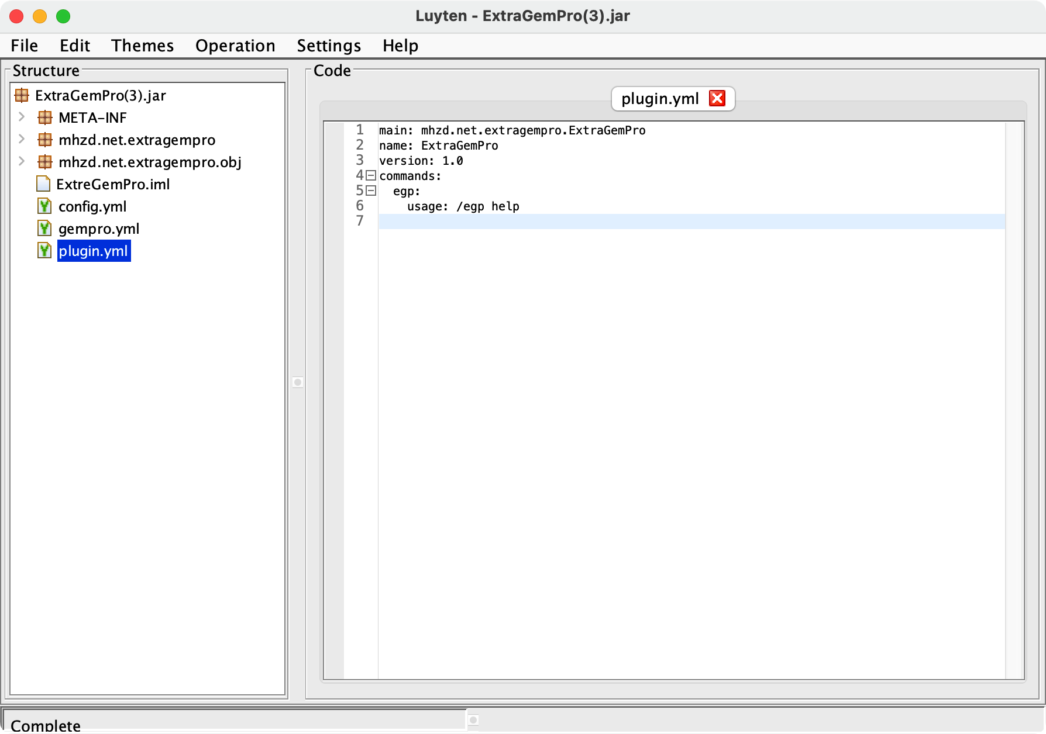Screen dimensions: 1046x734
Task: Select mhzd.net.extragempro in the tree
Action: (x=137, y=140)
